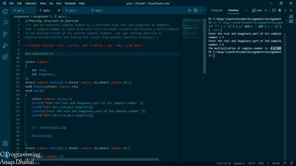The image size is (296, 166).
Task: Change end of line sequence CRLF
Action: 261,163
